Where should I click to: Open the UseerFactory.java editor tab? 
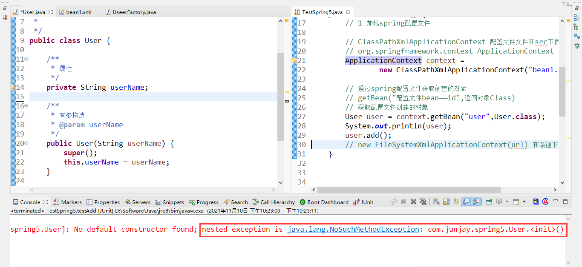point(131,12)
